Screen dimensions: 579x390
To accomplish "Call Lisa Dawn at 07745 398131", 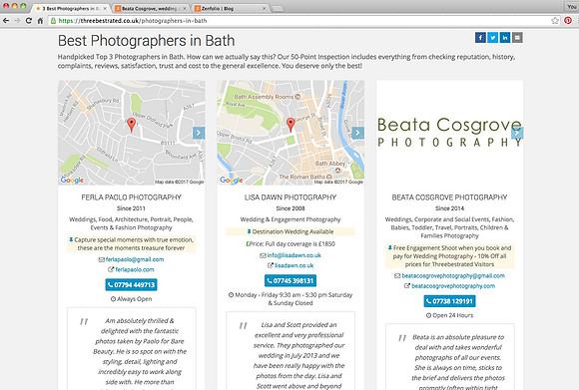I will (x=290, y=281).
